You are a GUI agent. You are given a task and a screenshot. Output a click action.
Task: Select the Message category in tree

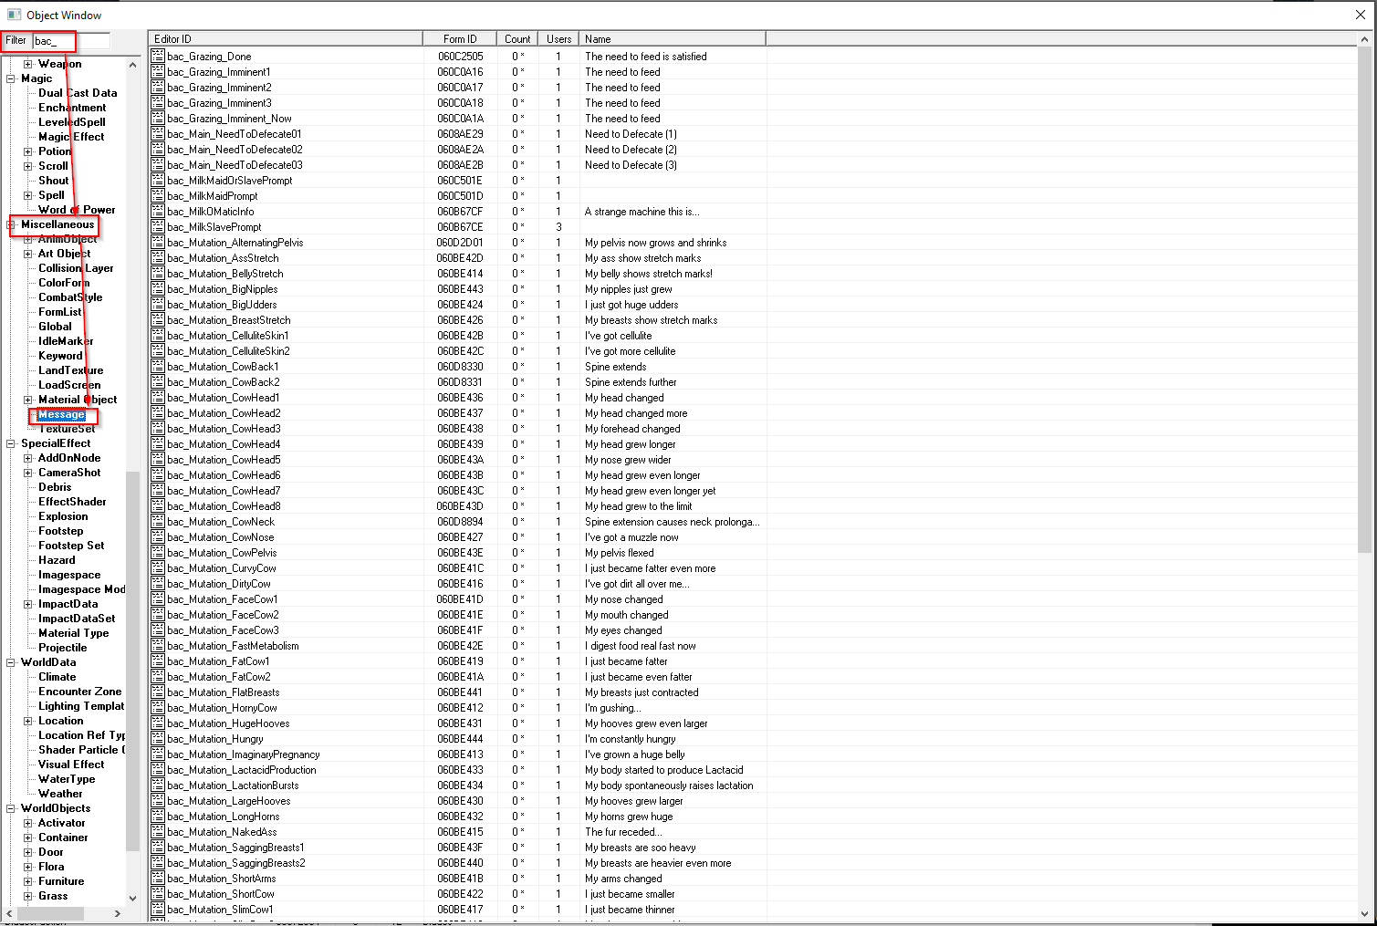tap(61, 414)
